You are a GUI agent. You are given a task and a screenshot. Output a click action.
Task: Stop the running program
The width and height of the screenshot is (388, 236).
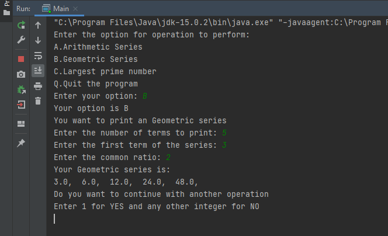[21, 58]
